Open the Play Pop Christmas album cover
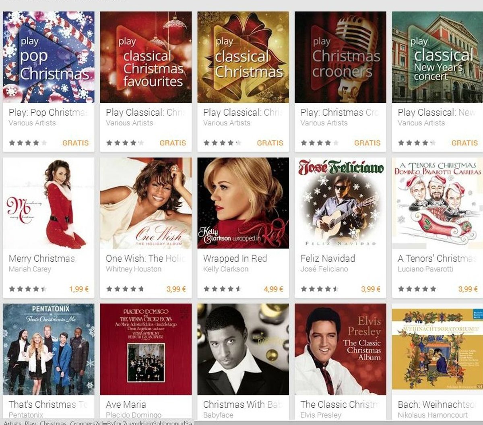This screenshot has height=425, width=483. pyautogui.click(x=49, y=57)
